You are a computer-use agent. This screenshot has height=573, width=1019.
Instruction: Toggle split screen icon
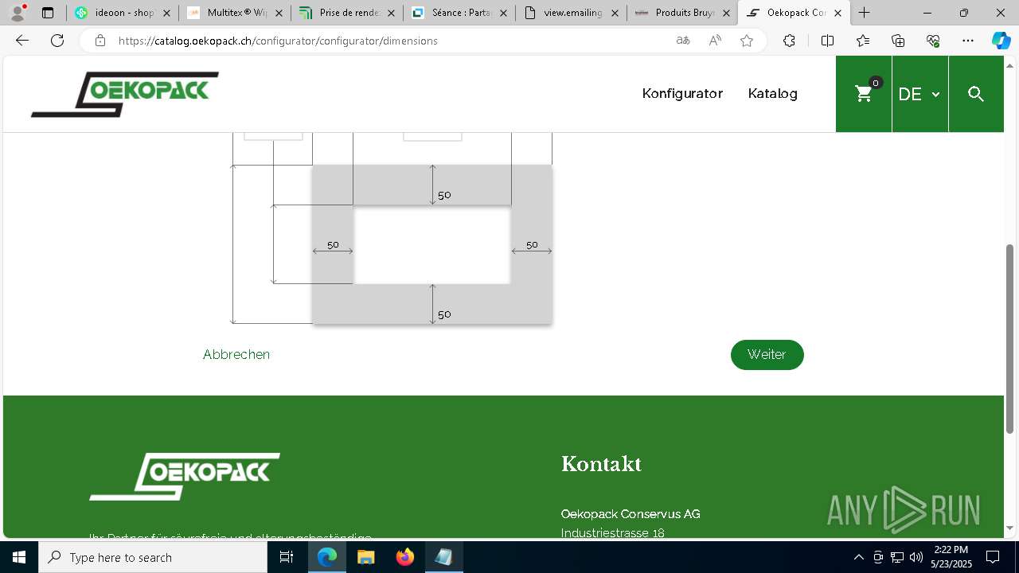(x=827, y=41)
